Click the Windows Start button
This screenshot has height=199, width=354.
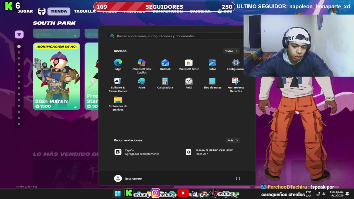(118, 194)
